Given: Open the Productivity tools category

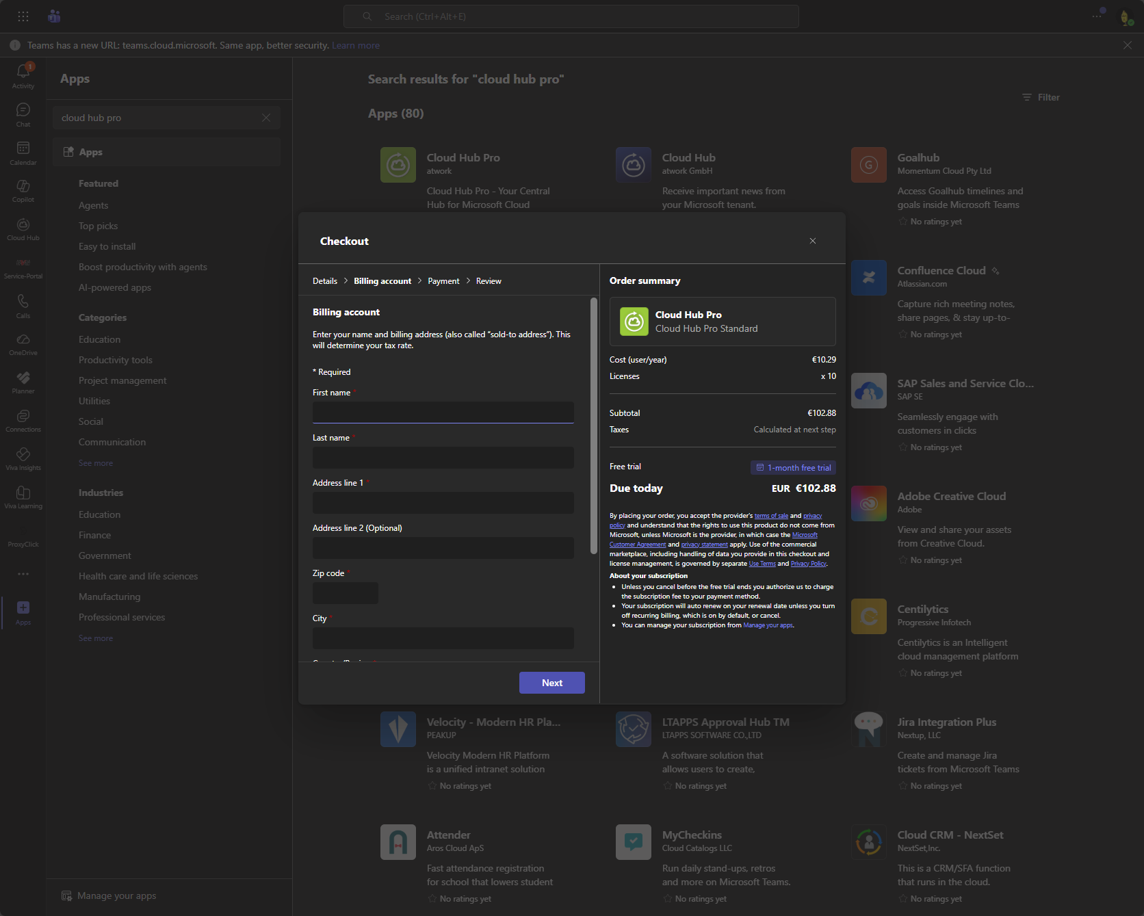Looking at the screenshot, I should pyautogui.click(x=116, y=360).
